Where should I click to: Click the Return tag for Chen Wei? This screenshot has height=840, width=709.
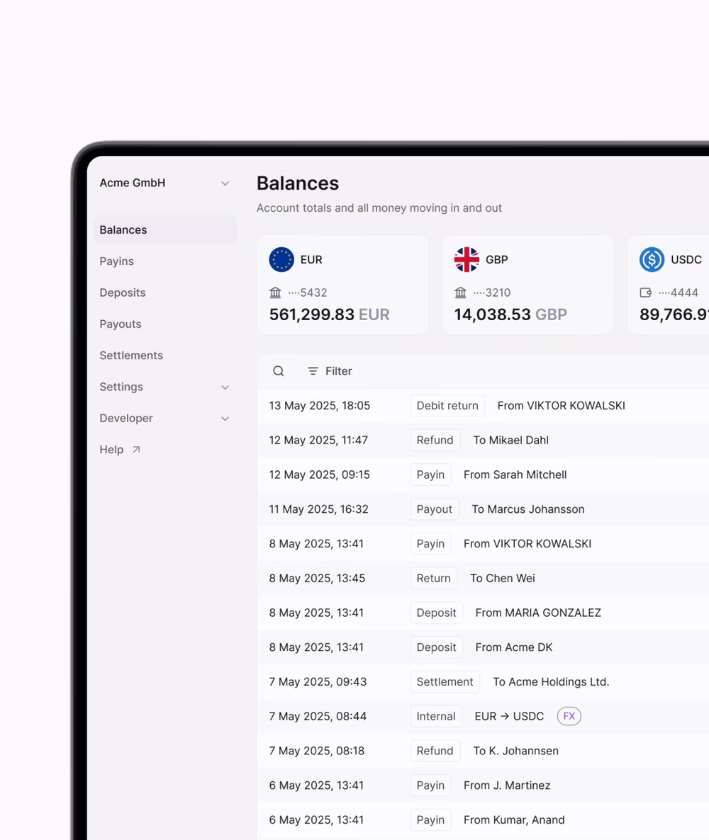point(433,579)
